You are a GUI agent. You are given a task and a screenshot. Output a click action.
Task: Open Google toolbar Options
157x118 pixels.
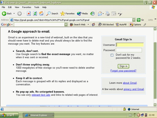(135, 25)
